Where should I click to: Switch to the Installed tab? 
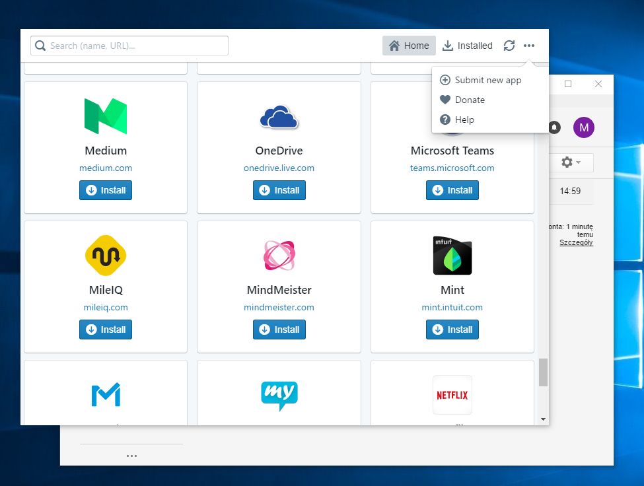[468, 46]
